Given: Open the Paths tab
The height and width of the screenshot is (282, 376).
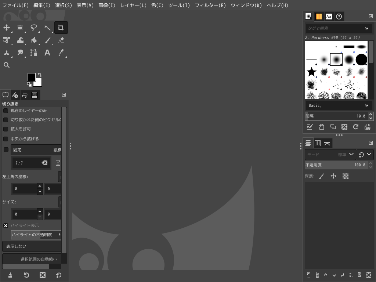Looking at the screenshot, I should pos(327,143).
